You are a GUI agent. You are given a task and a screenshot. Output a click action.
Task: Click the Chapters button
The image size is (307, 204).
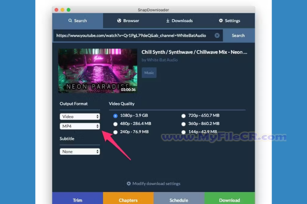[x=128, y=198]
